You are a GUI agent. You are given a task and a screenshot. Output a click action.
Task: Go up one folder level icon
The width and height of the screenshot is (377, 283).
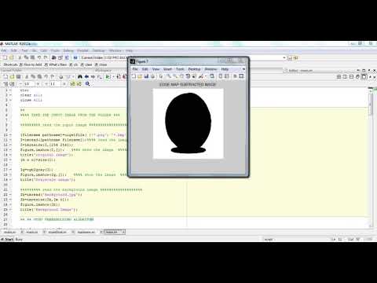(x=296, y=58)
